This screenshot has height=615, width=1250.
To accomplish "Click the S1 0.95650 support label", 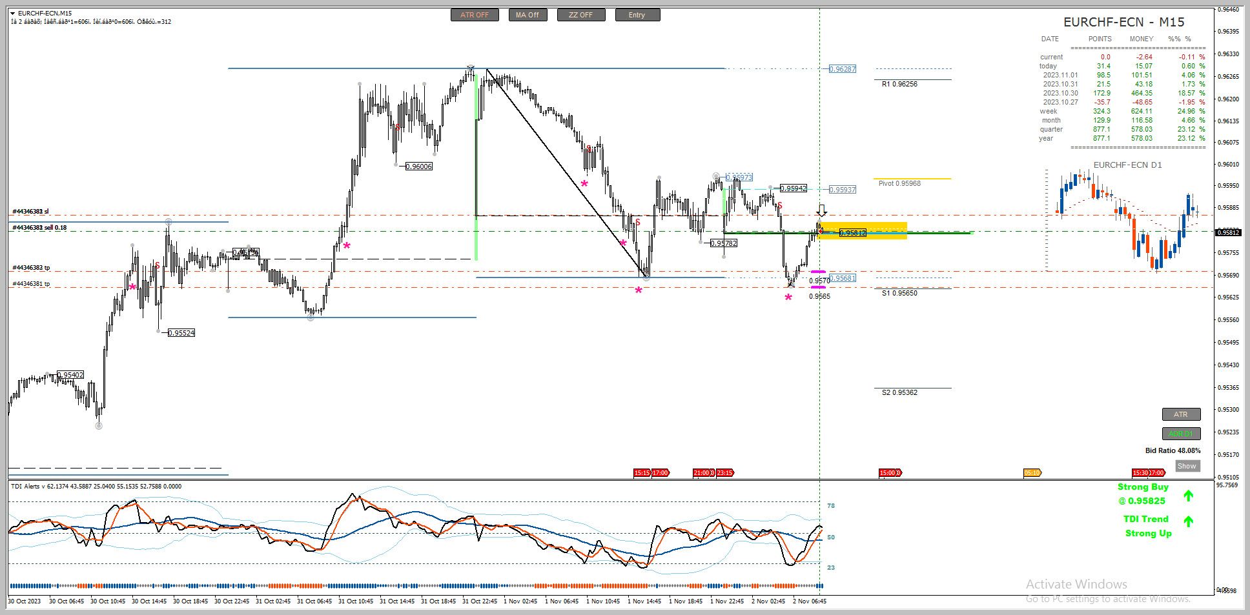I will [899, 293].
